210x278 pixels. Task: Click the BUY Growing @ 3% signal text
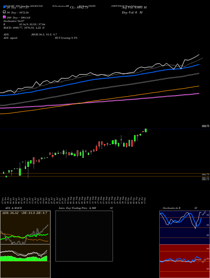[66, 38]
